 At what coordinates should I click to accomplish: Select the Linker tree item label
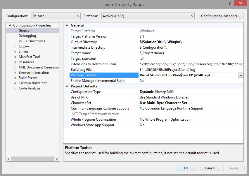[x=23, y=52]
